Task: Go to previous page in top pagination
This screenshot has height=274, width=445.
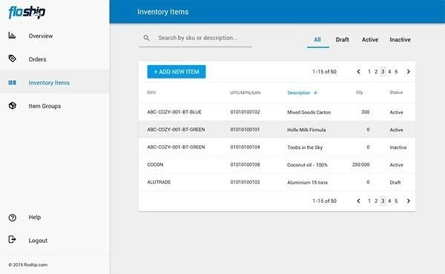Action: 358,72
